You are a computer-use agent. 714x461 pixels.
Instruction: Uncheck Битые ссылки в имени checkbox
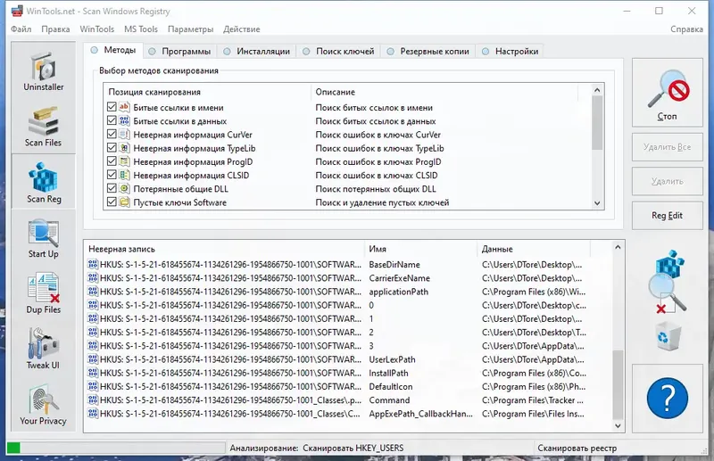pos(112,107)
